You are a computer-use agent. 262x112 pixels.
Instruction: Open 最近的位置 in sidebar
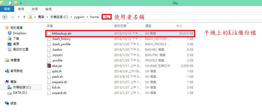(20, 49)
